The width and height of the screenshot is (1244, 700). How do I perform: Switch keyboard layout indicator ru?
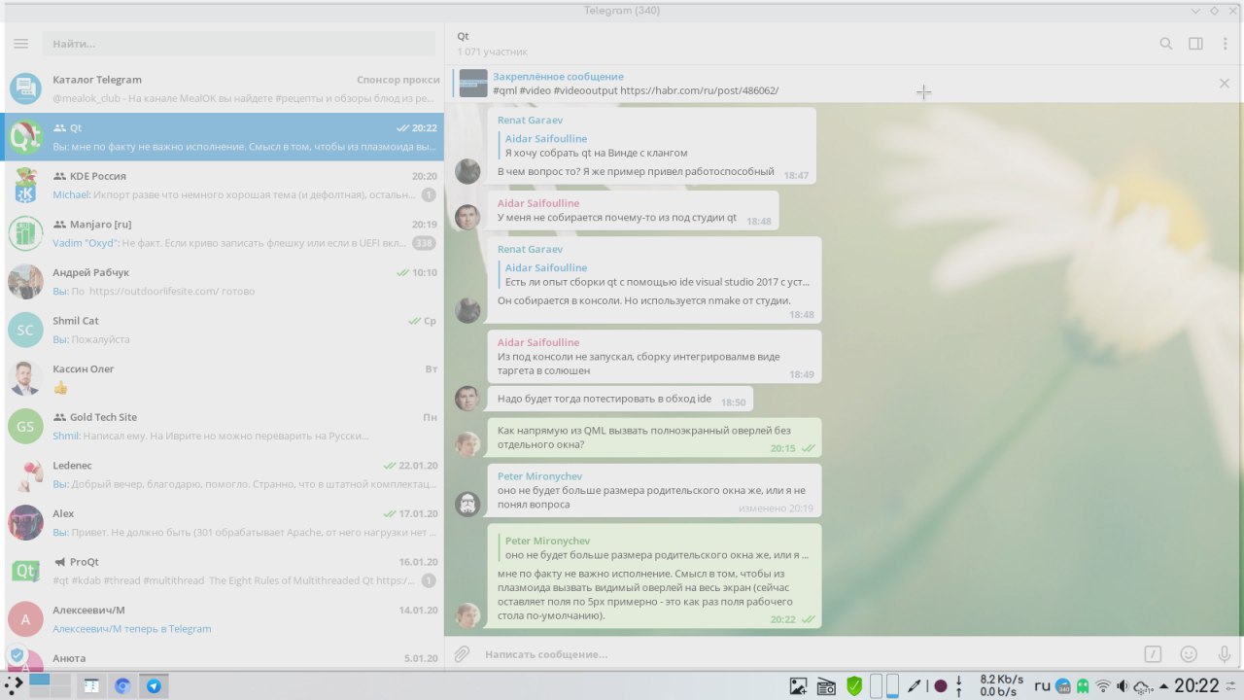point(1042,685)
